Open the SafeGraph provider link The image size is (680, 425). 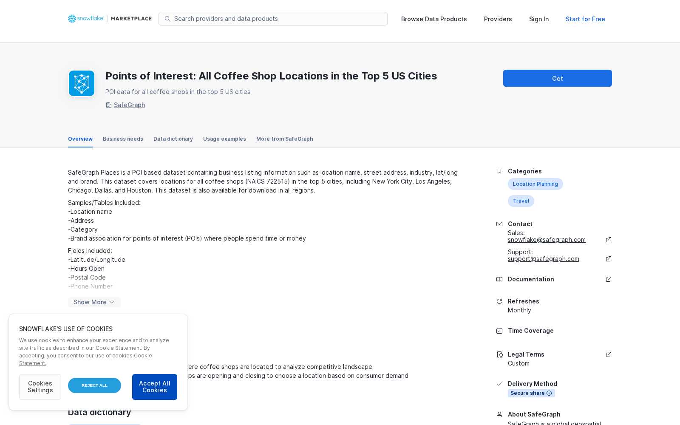tap(129, 105)
